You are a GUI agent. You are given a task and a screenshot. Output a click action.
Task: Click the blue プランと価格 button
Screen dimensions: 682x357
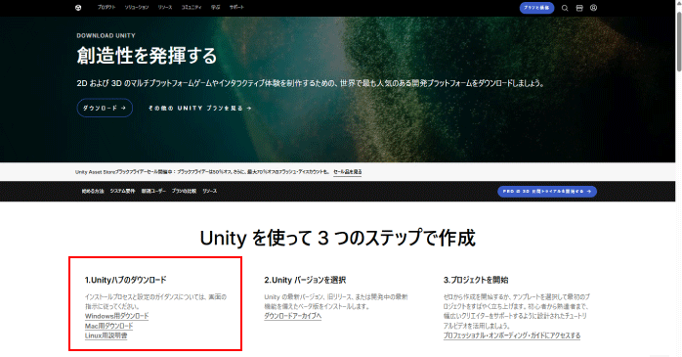pos(536,8)
